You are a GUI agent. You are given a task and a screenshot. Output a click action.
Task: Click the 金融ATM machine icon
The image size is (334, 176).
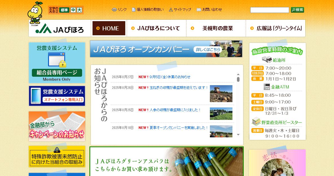pyautogui.click(x=267, y=87)
